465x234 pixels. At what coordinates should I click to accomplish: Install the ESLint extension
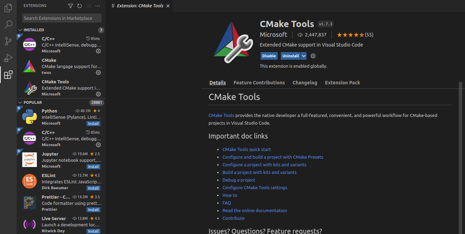93,188
